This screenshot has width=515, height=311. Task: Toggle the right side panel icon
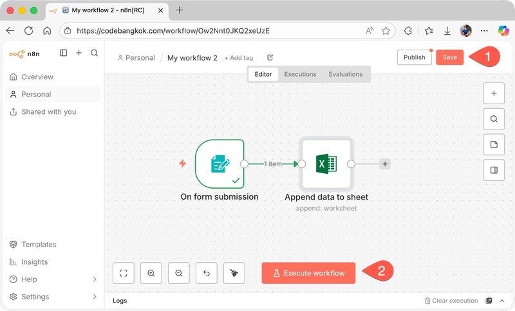[494, 171]
